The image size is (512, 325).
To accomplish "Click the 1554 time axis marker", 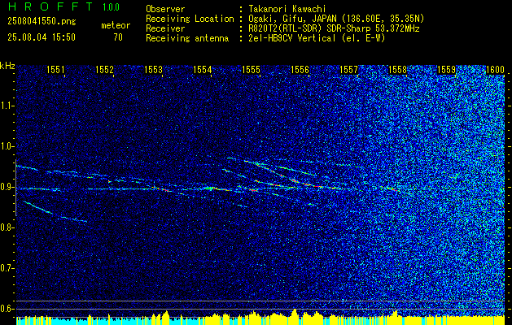I will coord(202,69).
